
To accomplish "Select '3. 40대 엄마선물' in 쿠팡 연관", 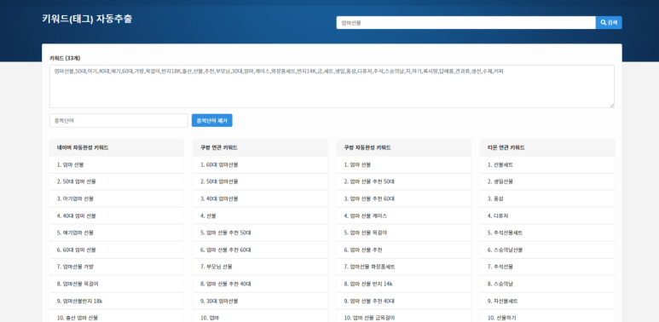I will [260, 198].
